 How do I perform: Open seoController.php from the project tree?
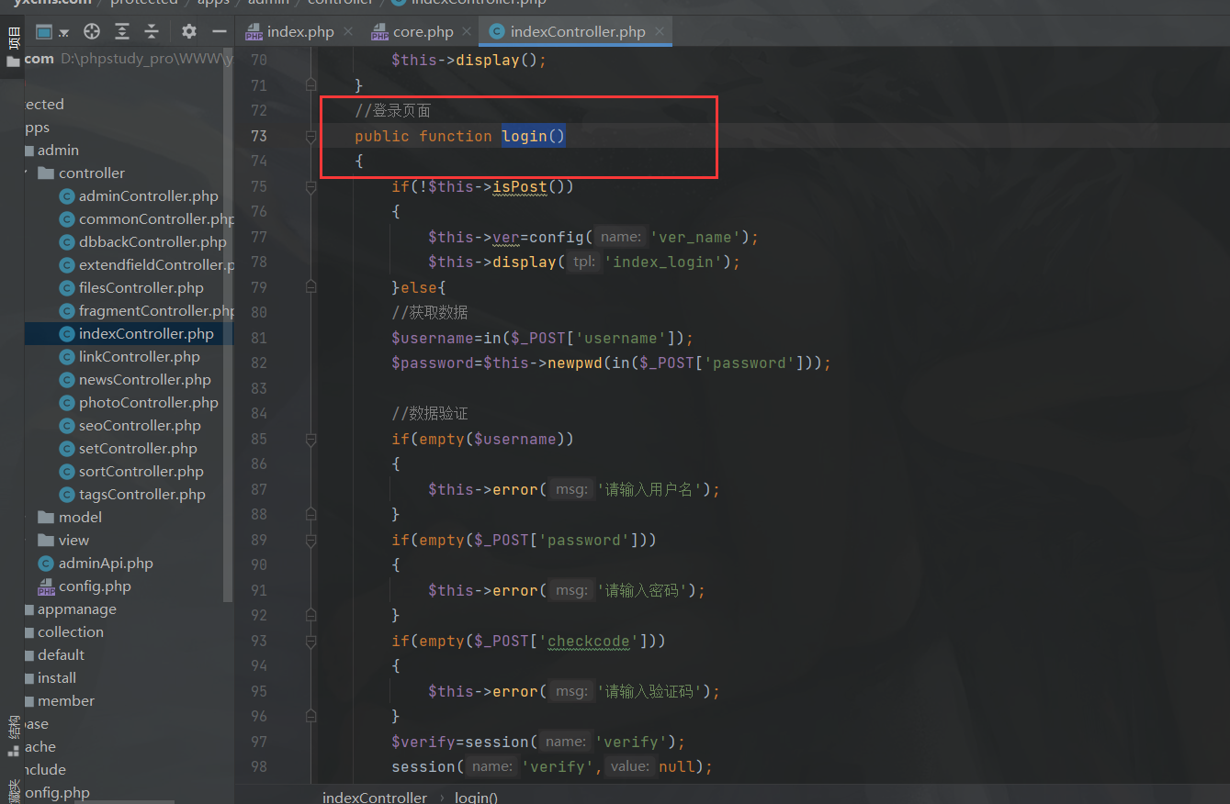click(x=140, y=425)
